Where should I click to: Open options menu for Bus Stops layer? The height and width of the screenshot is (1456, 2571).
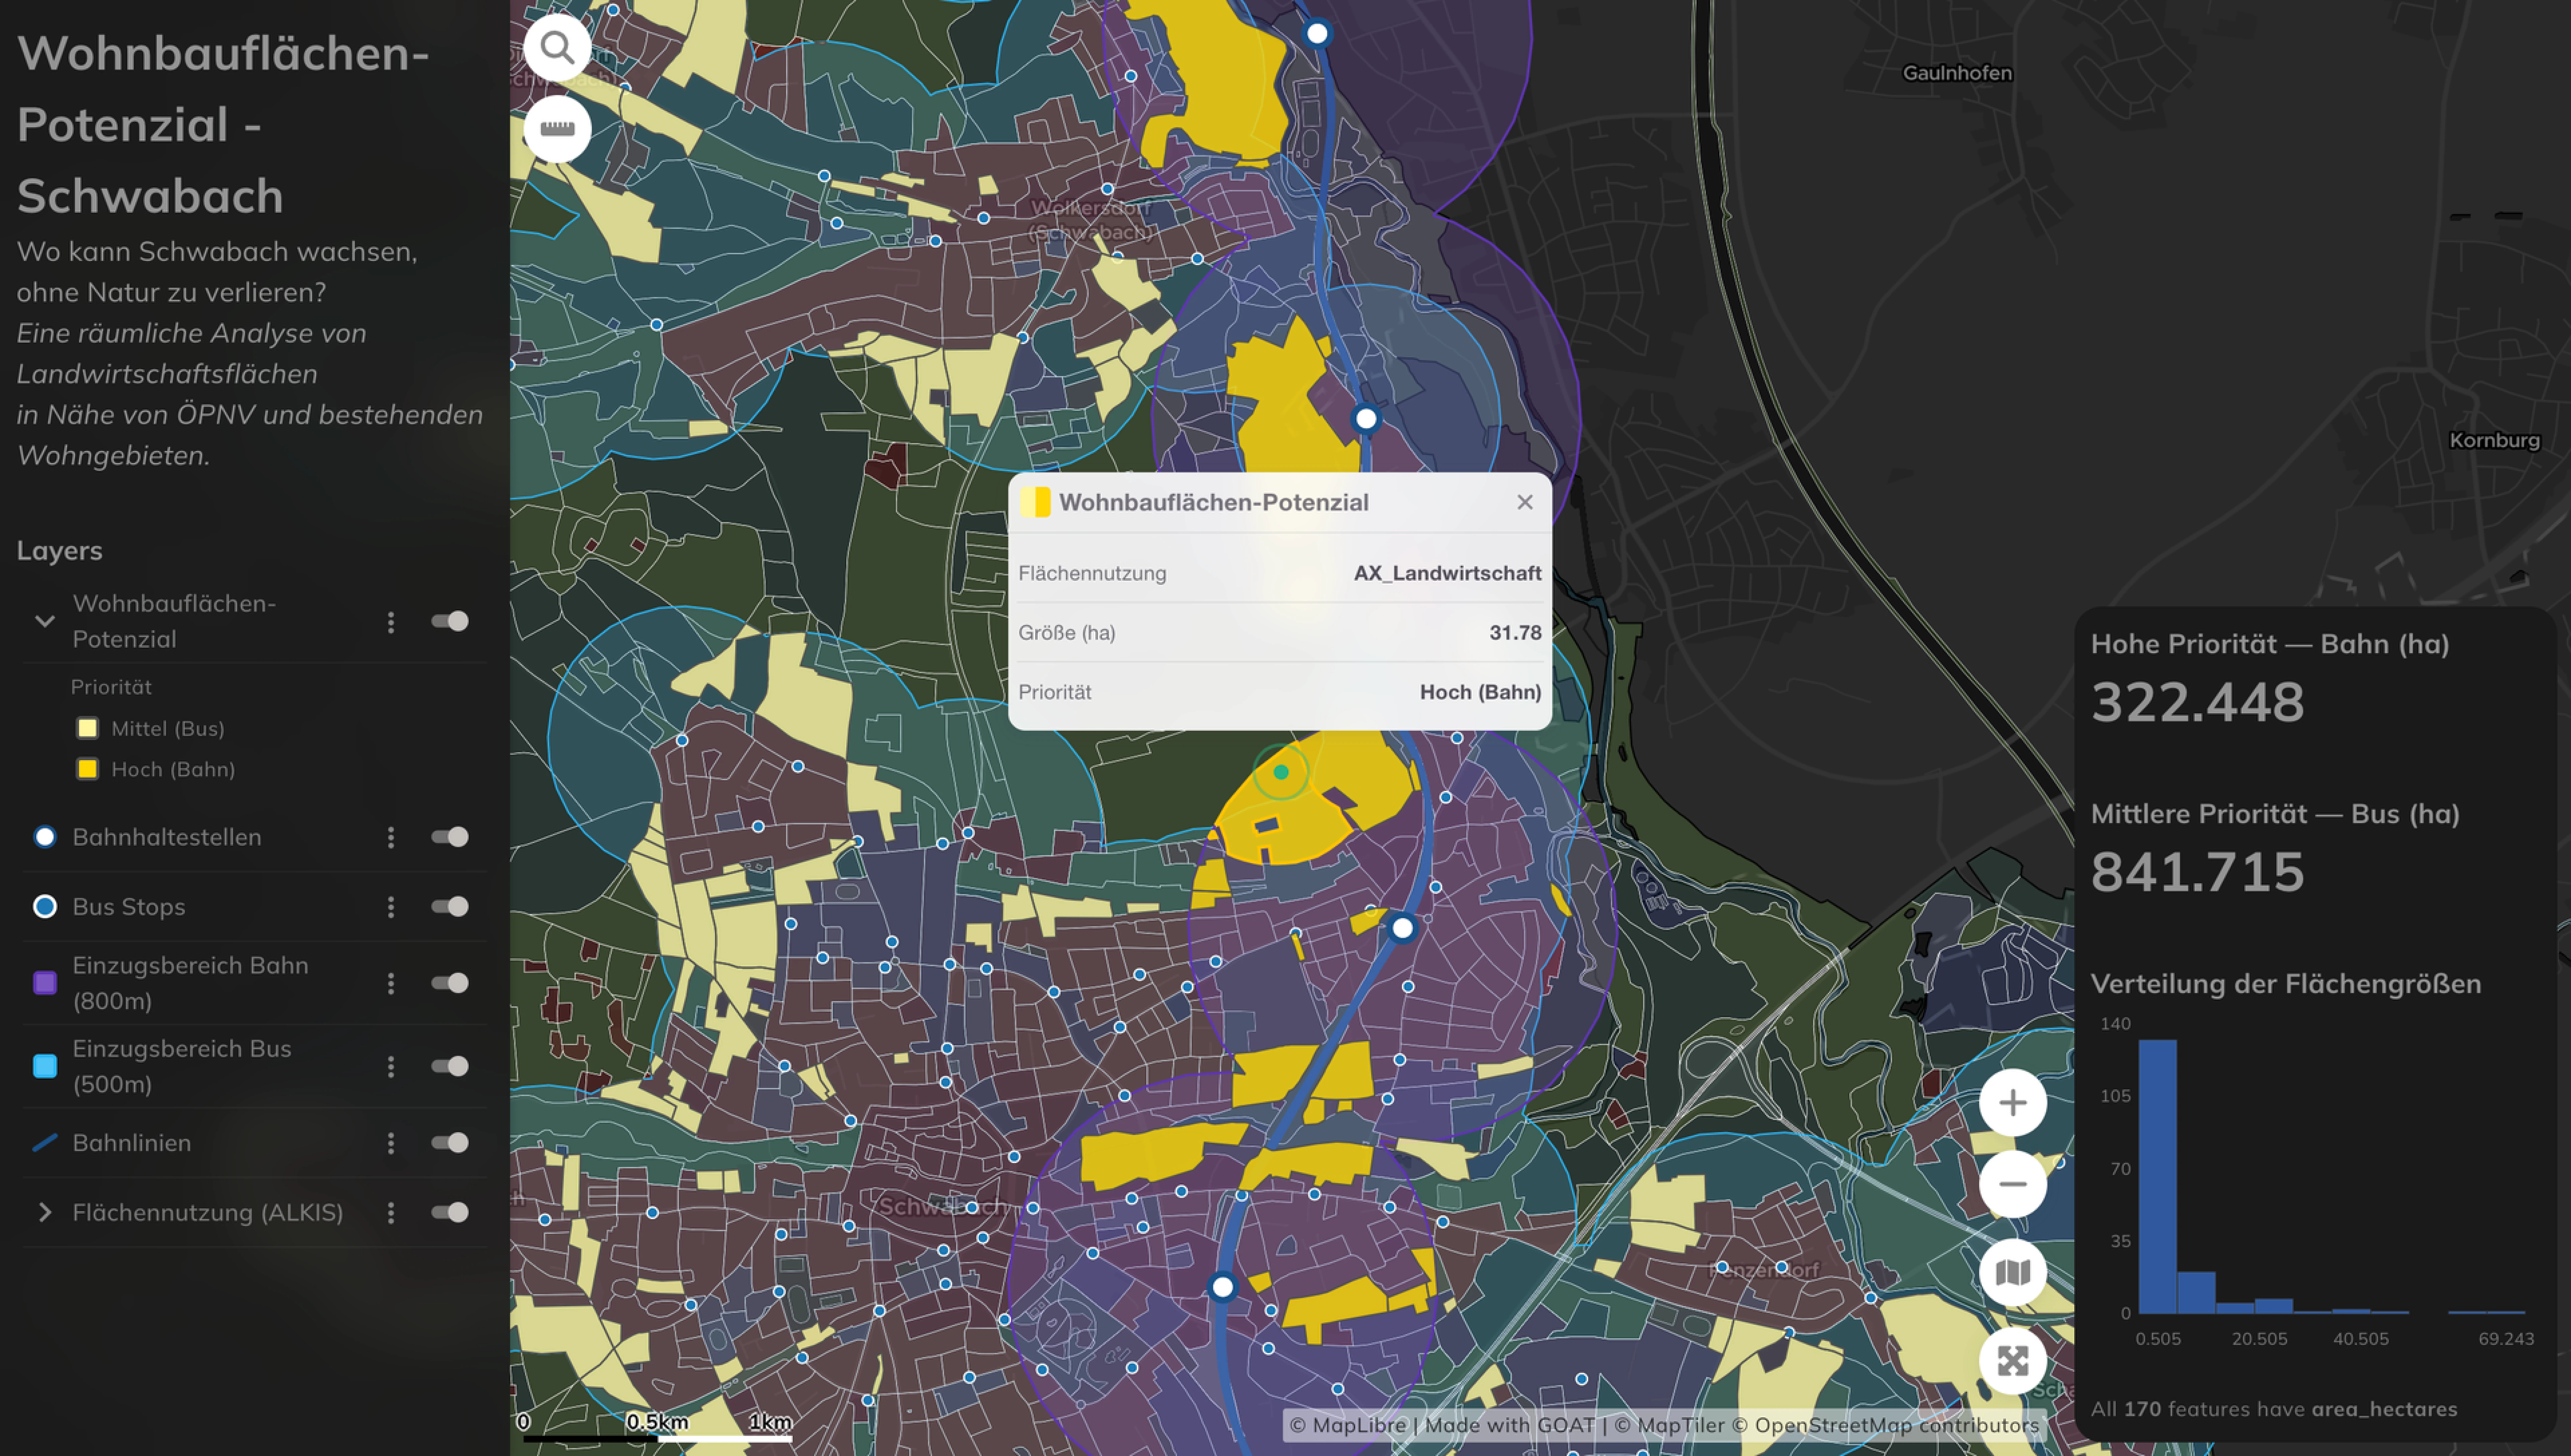[391, 907]
